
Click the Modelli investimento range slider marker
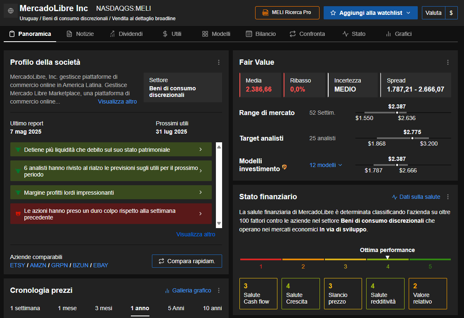(x=397, y=165)
